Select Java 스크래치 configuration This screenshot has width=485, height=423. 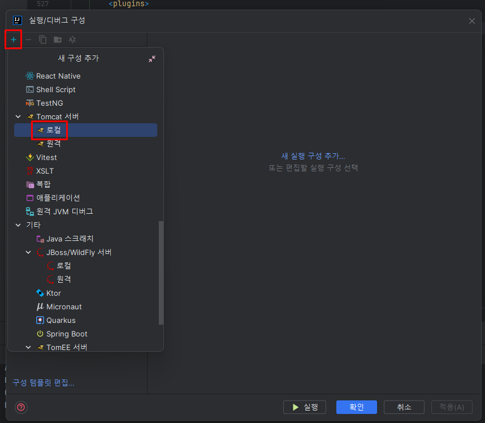point(70,239)
